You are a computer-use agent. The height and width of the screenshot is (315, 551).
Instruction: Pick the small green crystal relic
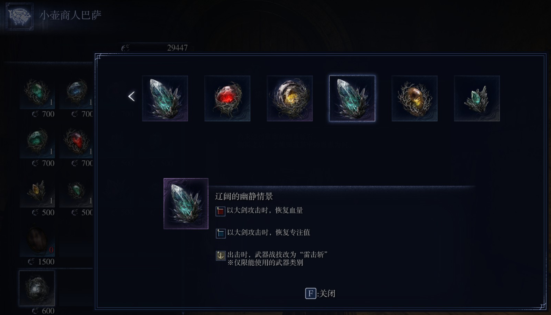[477, 98]
